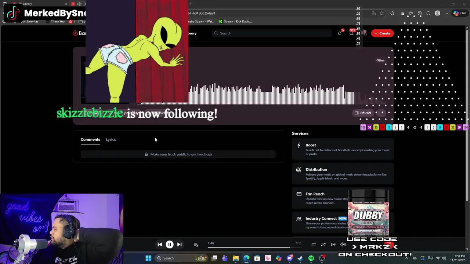
Task: Click the Fan Reach envelope icon
Action: [x=299, y=194]
